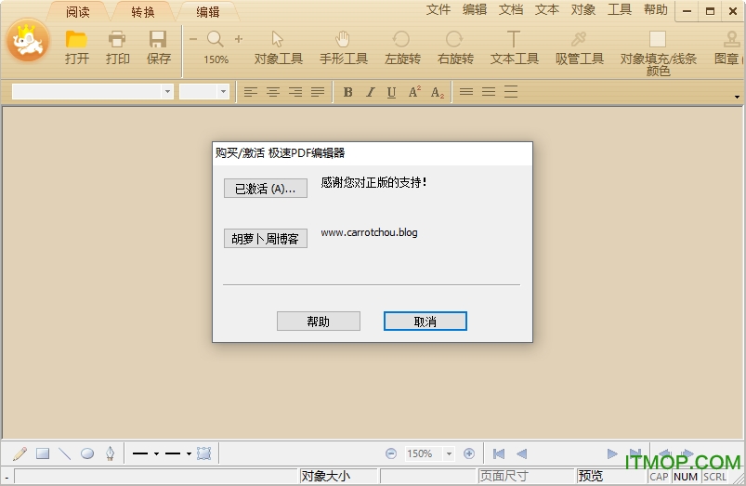Open the line style dropdown
Image resolution: width=746 pixels, height=486 pixels.
tap(189, 453)
